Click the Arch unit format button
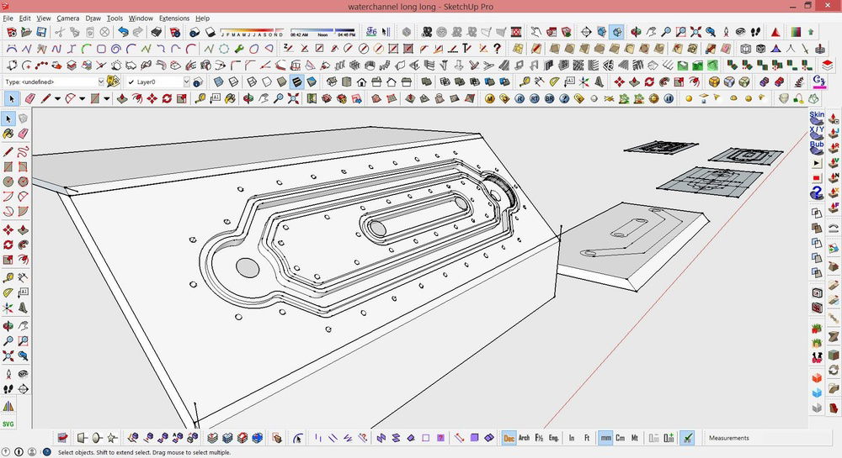Image resolution: width=842 pixels, height=458 pixels. pyautogui.click(x=525, y=438)
